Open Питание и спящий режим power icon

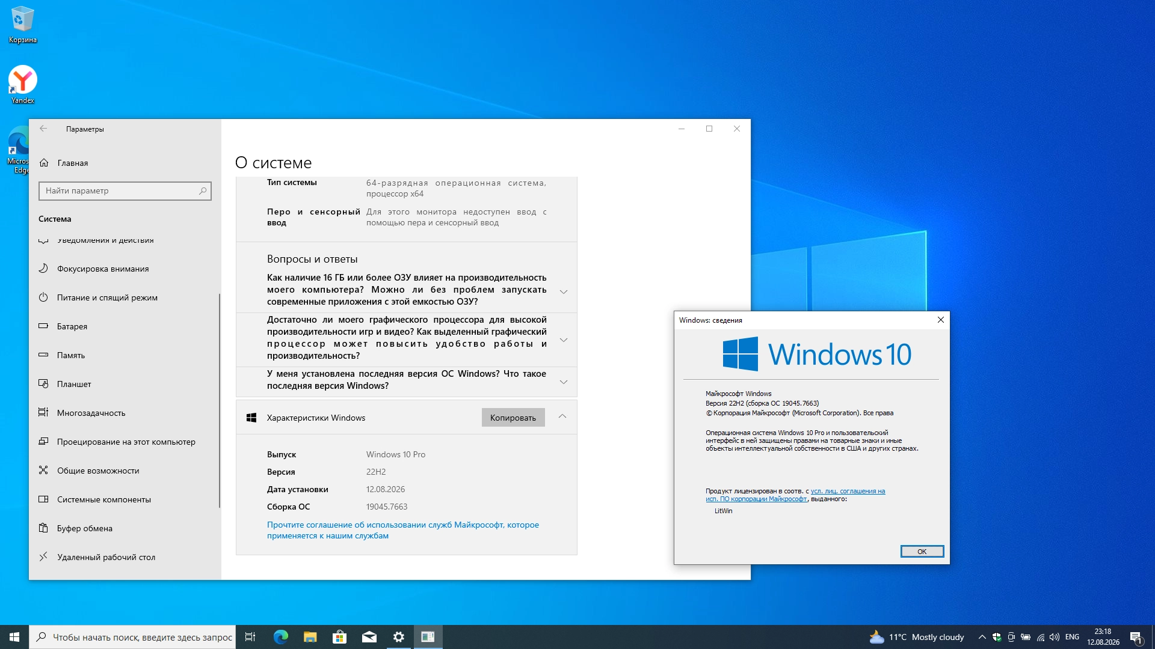coord(43,297)
